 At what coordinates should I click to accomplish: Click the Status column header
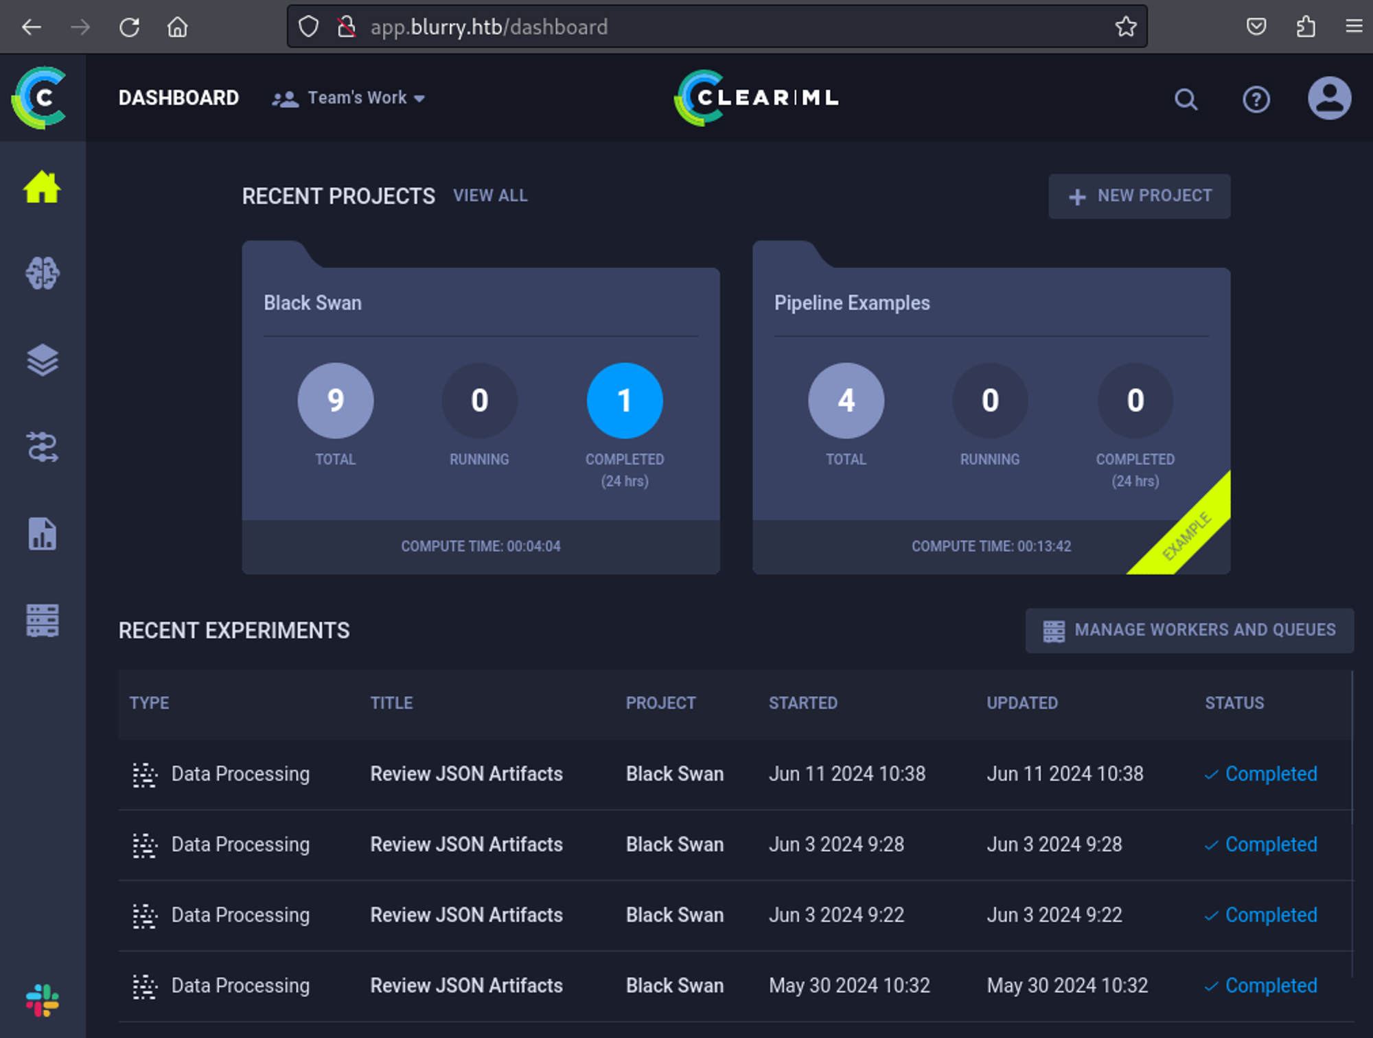click(1234, 703)
